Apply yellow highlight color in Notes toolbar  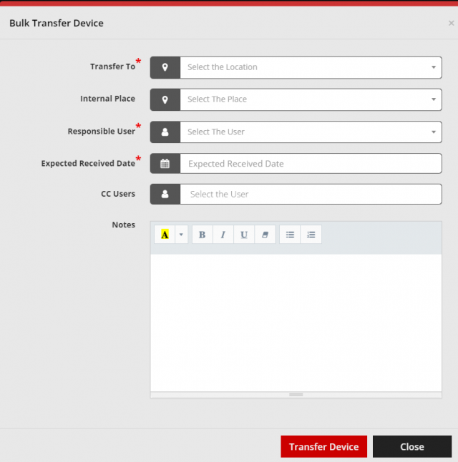coord(165,235)
